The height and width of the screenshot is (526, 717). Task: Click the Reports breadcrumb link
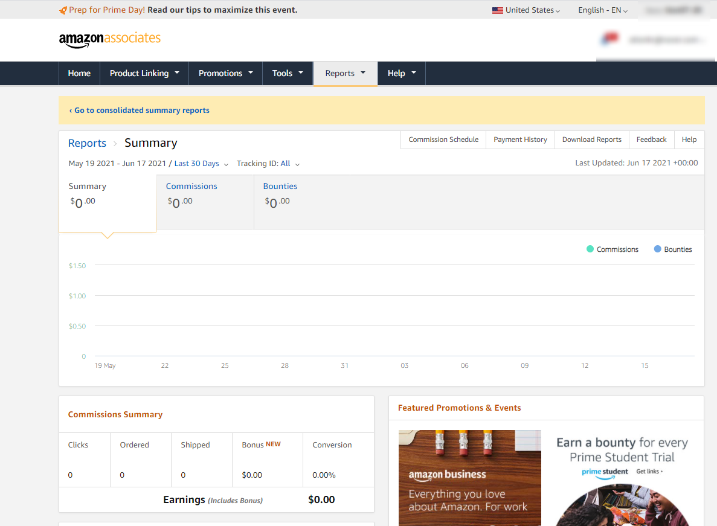pos(87,143)
